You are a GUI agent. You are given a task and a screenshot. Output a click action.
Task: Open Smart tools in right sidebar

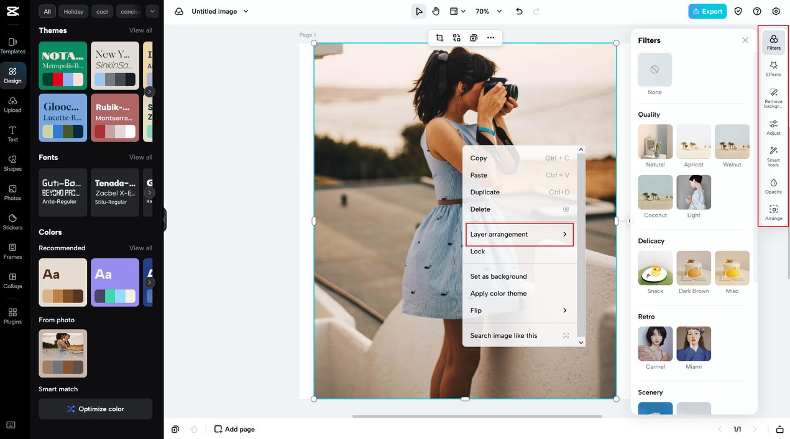pos(773,156)
